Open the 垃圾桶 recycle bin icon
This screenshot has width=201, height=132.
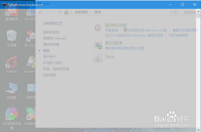(12, 38)
